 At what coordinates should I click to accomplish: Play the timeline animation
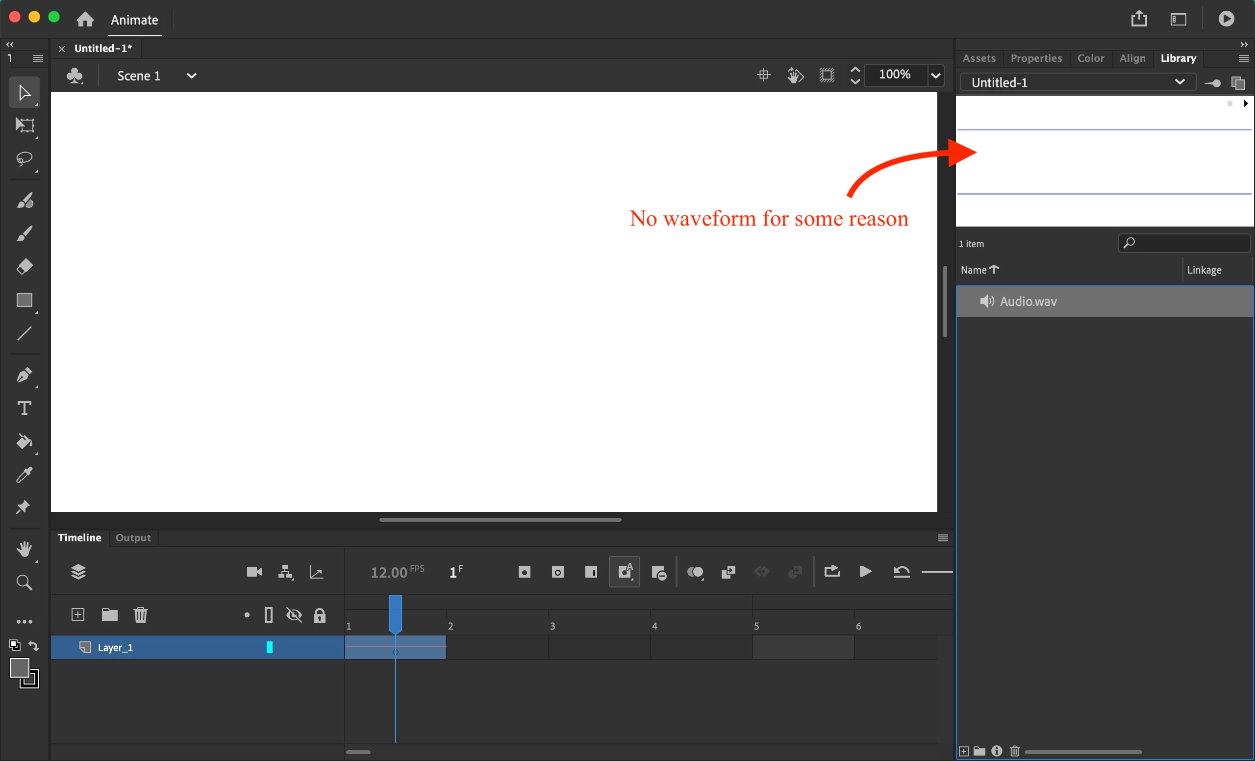[865, 572]
